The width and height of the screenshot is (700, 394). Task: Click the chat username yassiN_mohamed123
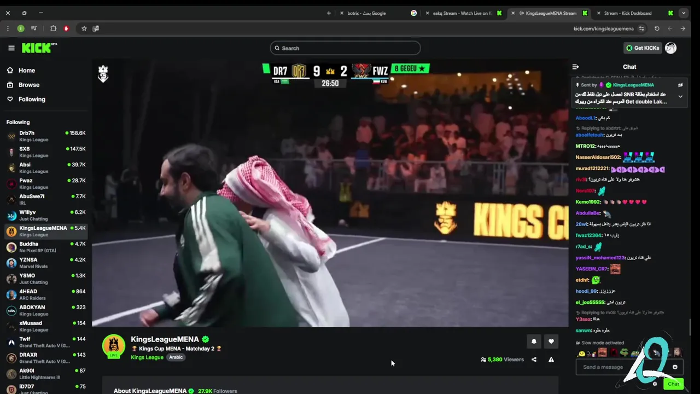(599, 258)
